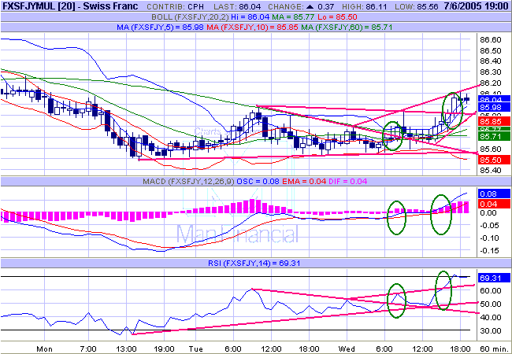
Task: Select the red 0.04 MACD axis tag
Action: (x=494, y=204)
